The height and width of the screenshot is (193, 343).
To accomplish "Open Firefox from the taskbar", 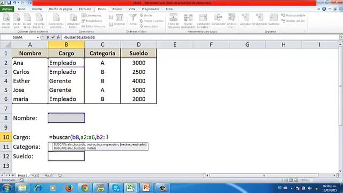I will click(x=69, y=188).
